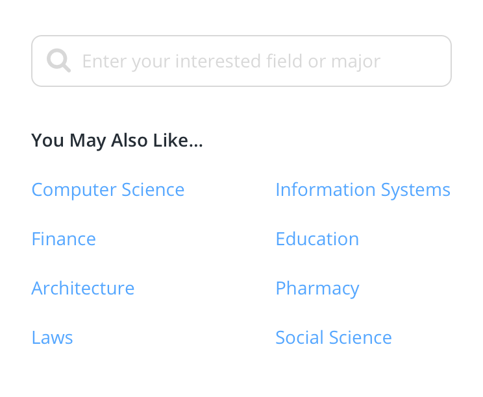Screen dimensions: 483x397
Task: Click the magnifying glass search icon
Action: [x=58, y=61]
